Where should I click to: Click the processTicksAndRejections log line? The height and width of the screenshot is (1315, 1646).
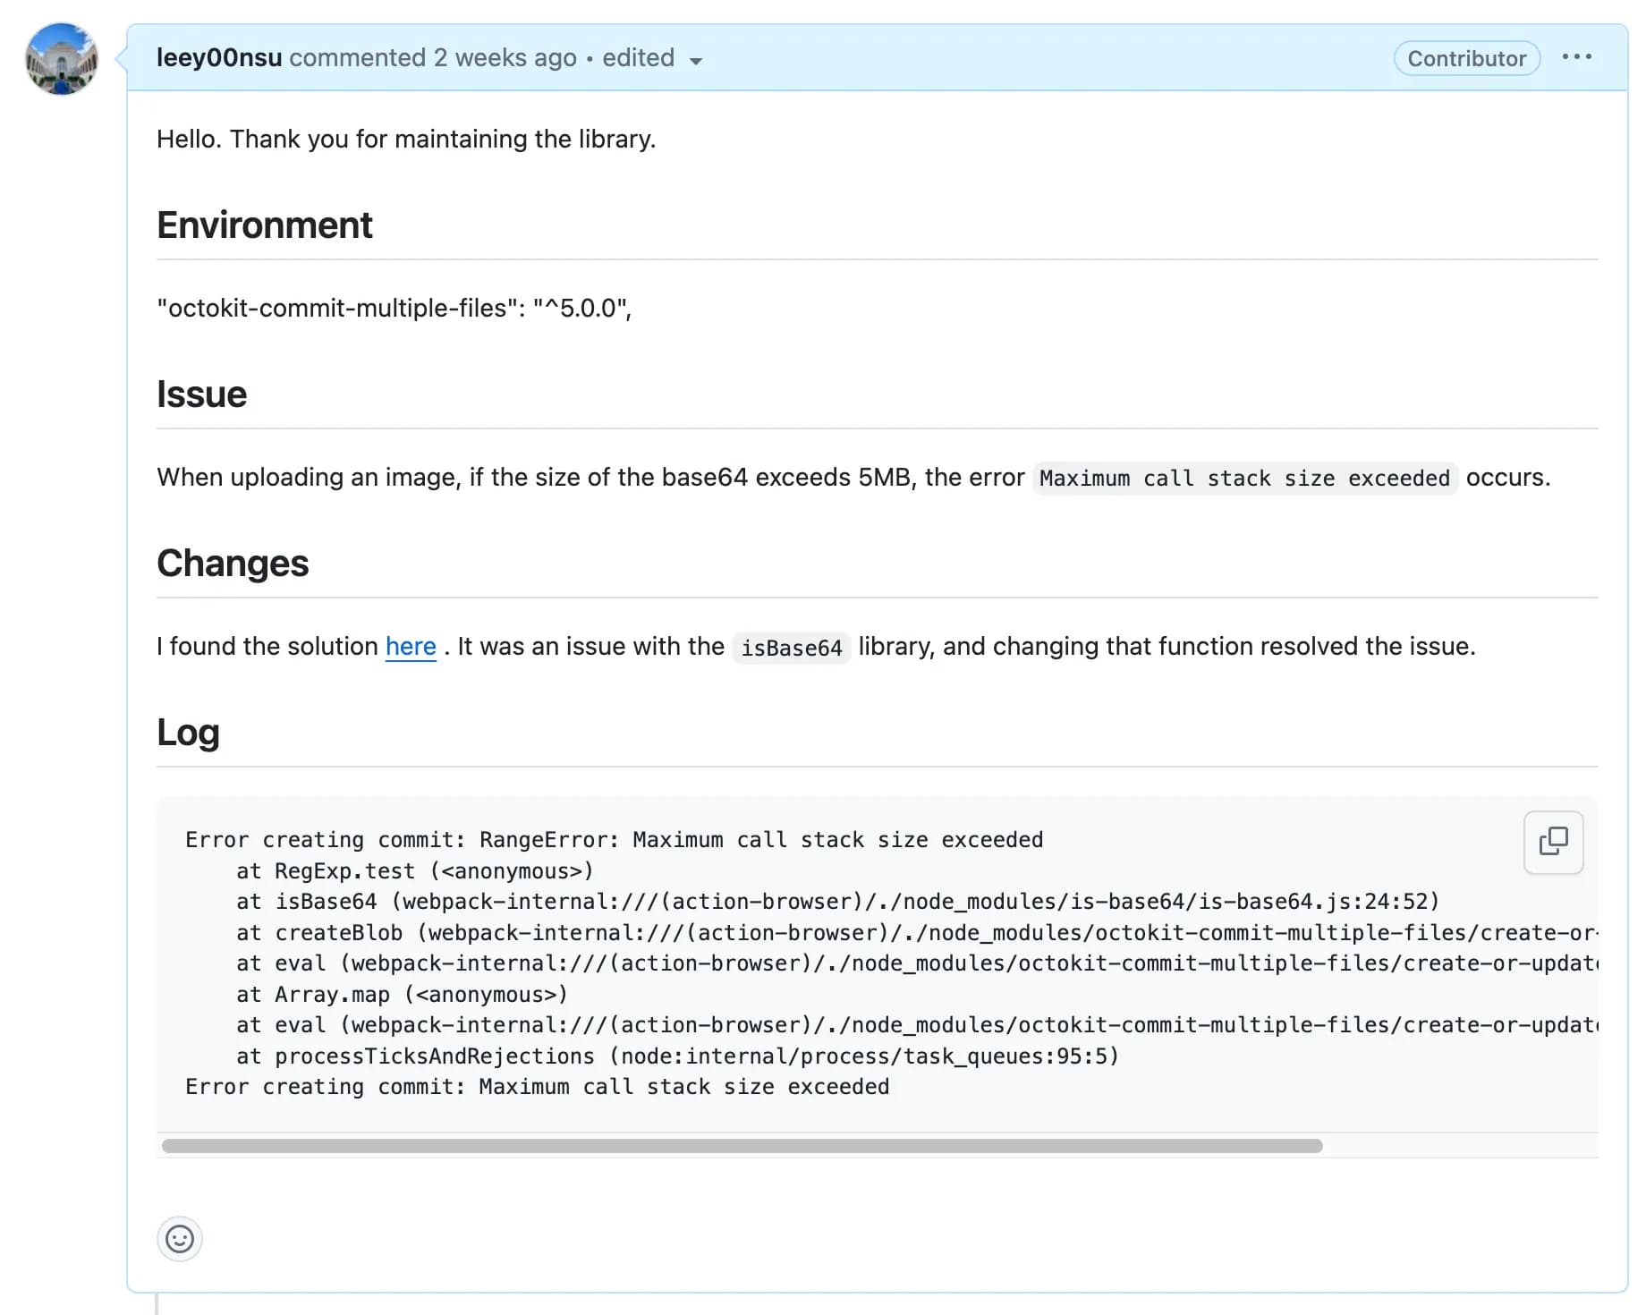677,1056
